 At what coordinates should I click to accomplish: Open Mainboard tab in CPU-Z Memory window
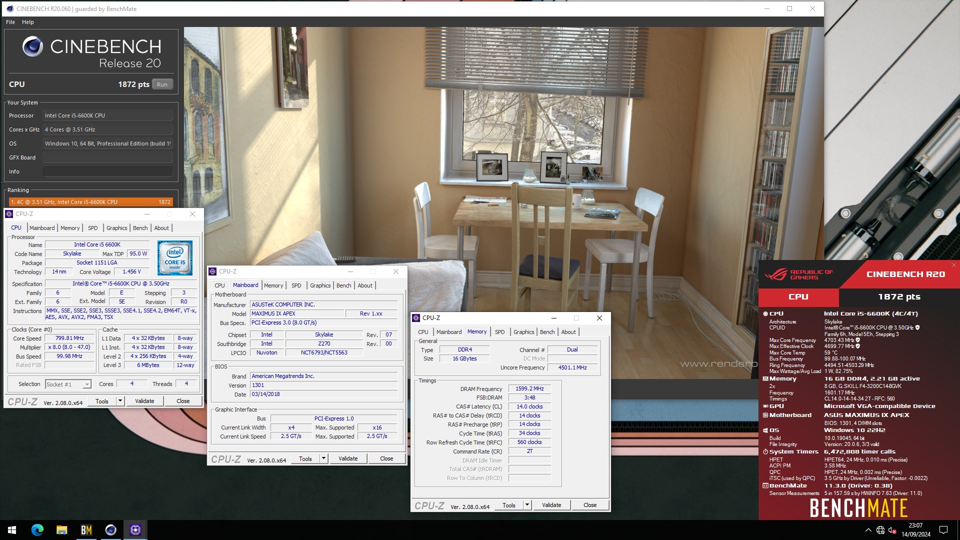[x=449, y=332]
